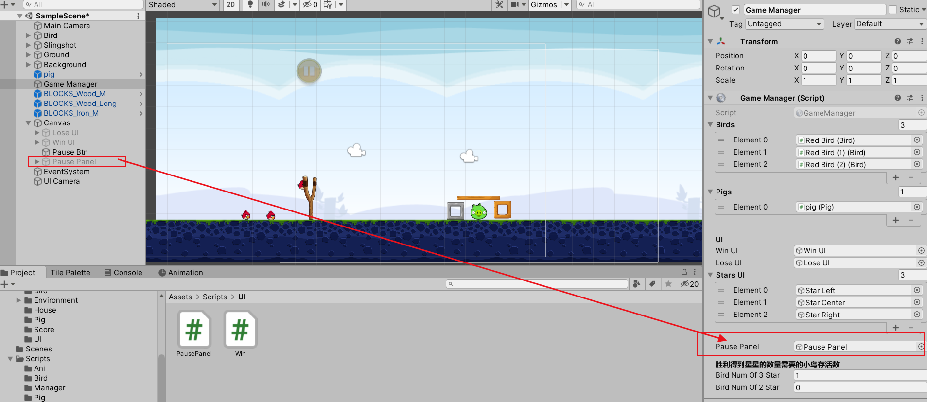Open the Gizmos dropdown arrow
927x402 pixels.
[566, 4]
